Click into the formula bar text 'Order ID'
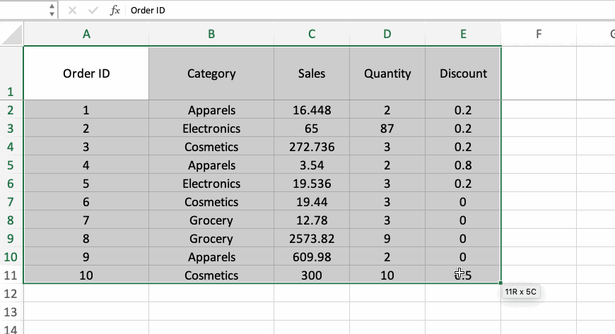 (x=148, y=11)
